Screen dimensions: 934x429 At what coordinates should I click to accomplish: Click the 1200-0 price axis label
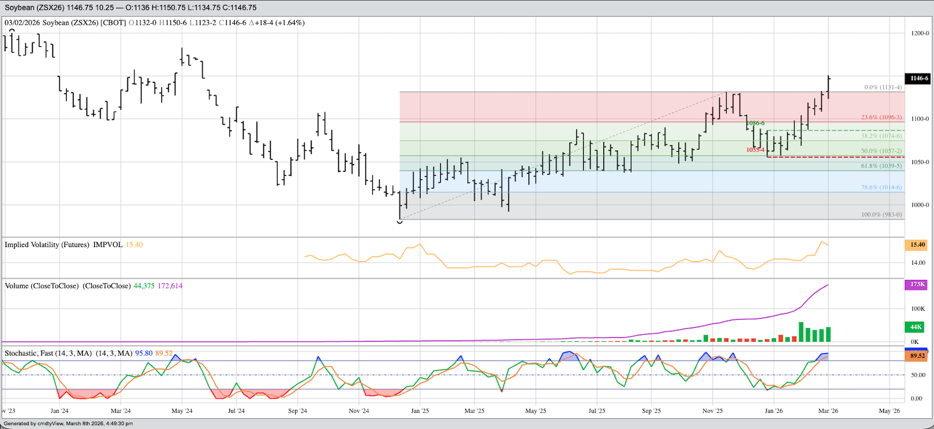(919, 33)
